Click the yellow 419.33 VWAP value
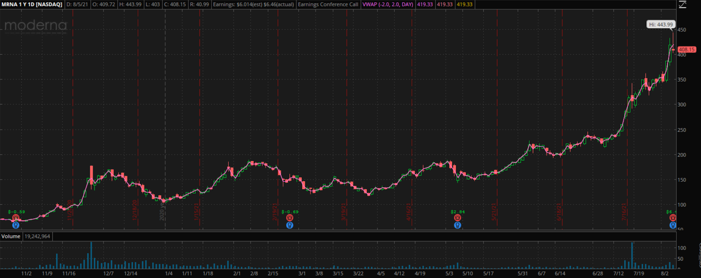Viewport: 701px width, 278px height. [464, 4]
